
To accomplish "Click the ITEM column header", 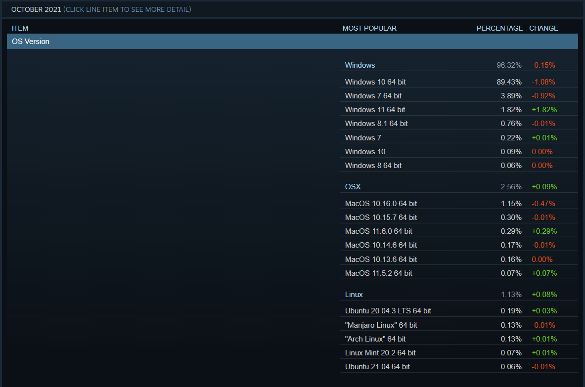I will tap(20, 28).
